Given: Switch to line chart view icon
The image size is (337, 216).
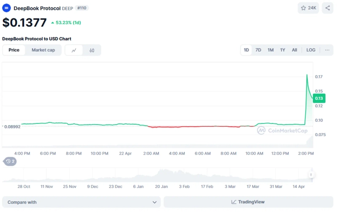Looking at the screenshot, I should [74, 50].
